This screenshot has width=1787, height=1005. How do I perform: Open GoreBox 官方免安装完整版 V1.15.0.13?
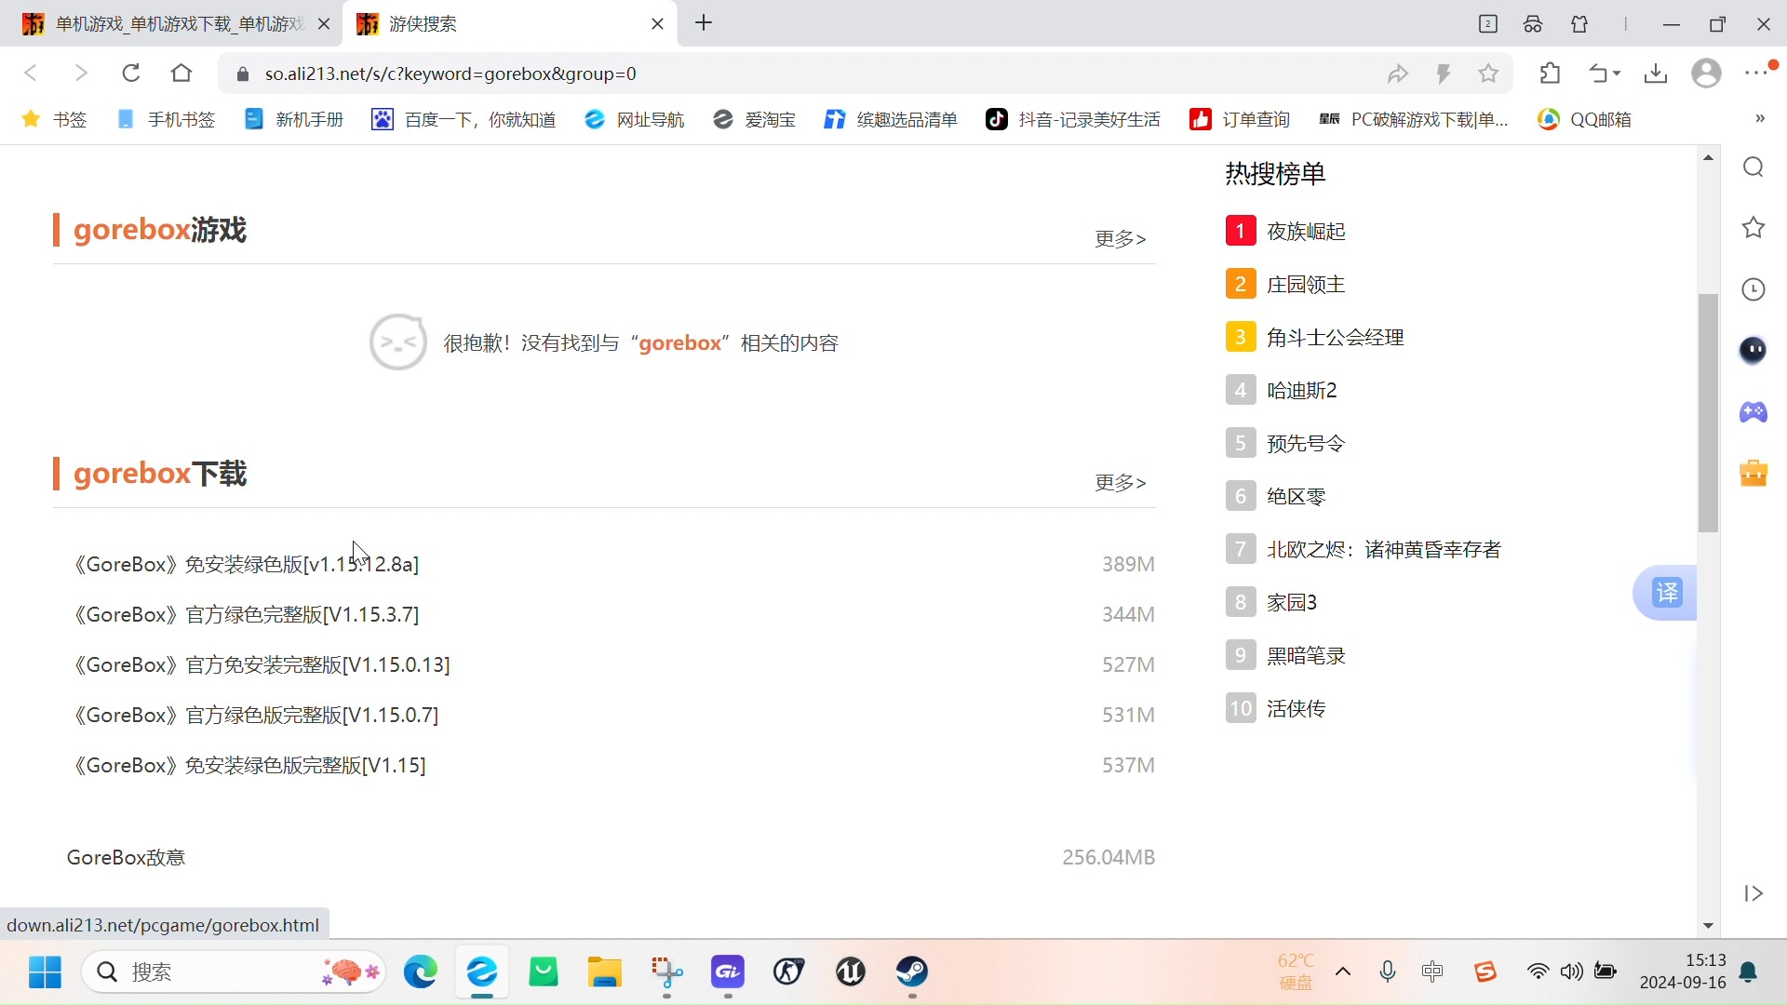(x=262, y=664)
